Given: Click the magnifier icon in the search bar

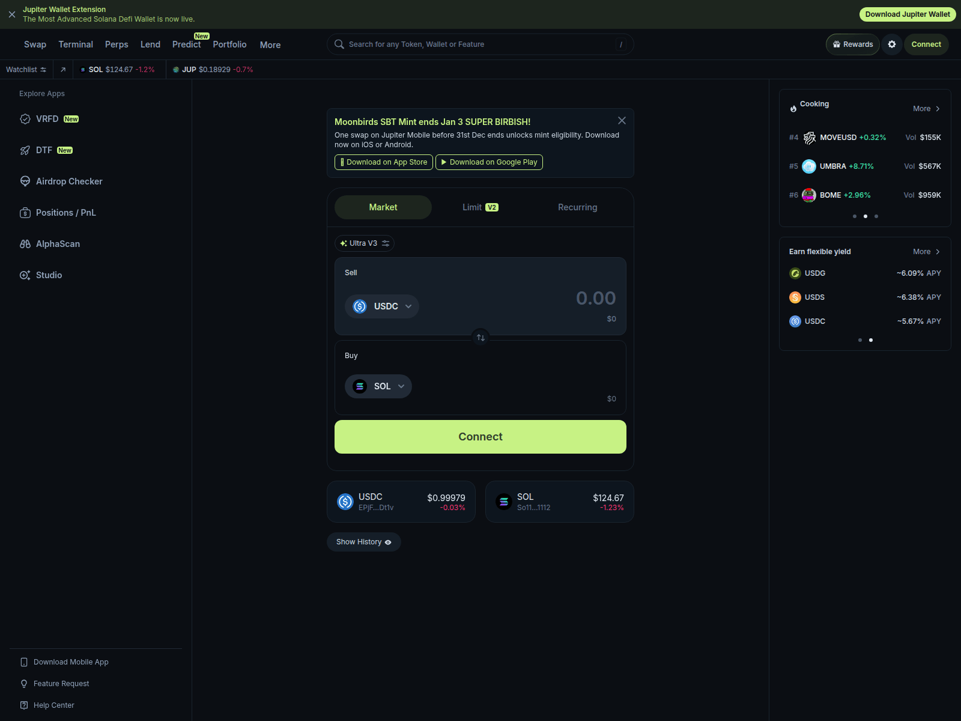Looking at the screenshot, I should point(339,44).
